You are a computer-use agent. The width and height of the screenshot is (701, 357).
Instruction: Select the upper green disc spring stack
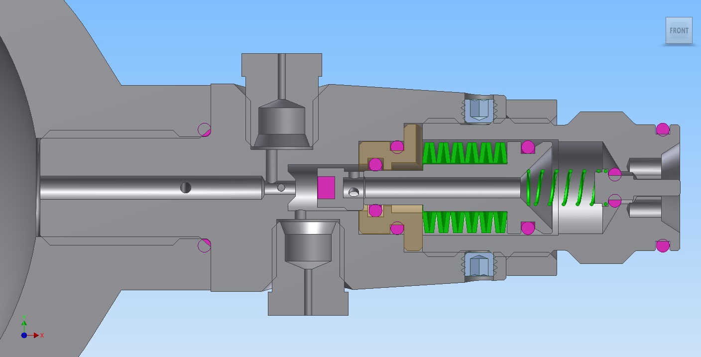[465, 153]
